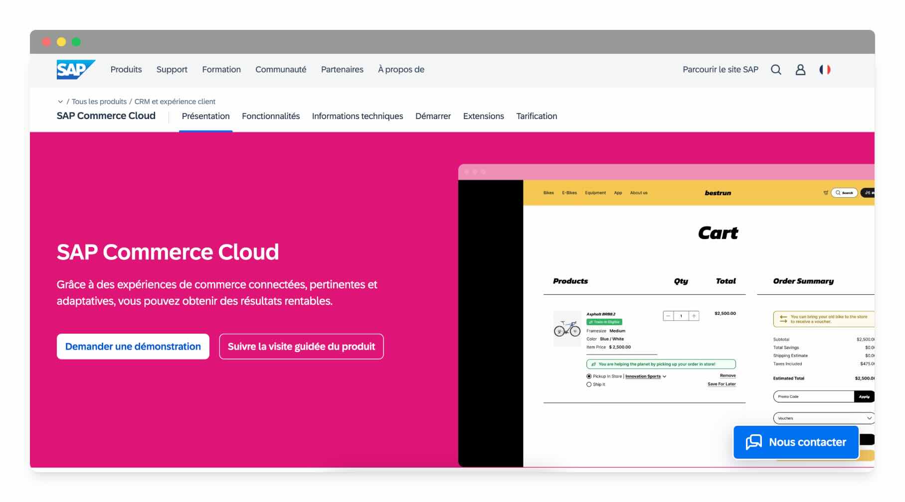Open the À propos de menu

[x=401, y=70]
